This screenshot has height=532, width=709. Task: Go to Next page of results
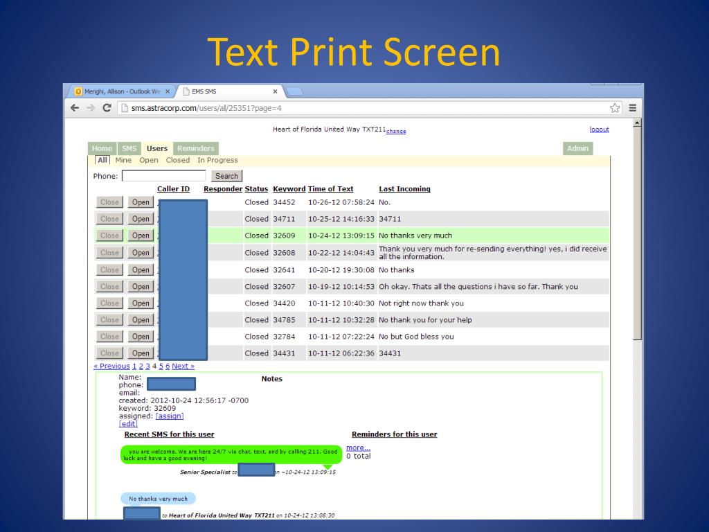pyautogui.click(x=183, y=366)
